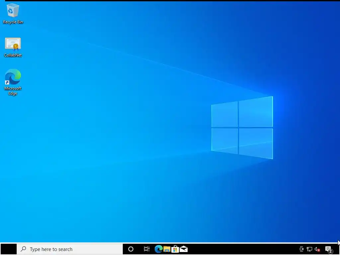Click the muted volume tray icon
Image resolution: width=340 pixels, height=255 pixels.
317,249
